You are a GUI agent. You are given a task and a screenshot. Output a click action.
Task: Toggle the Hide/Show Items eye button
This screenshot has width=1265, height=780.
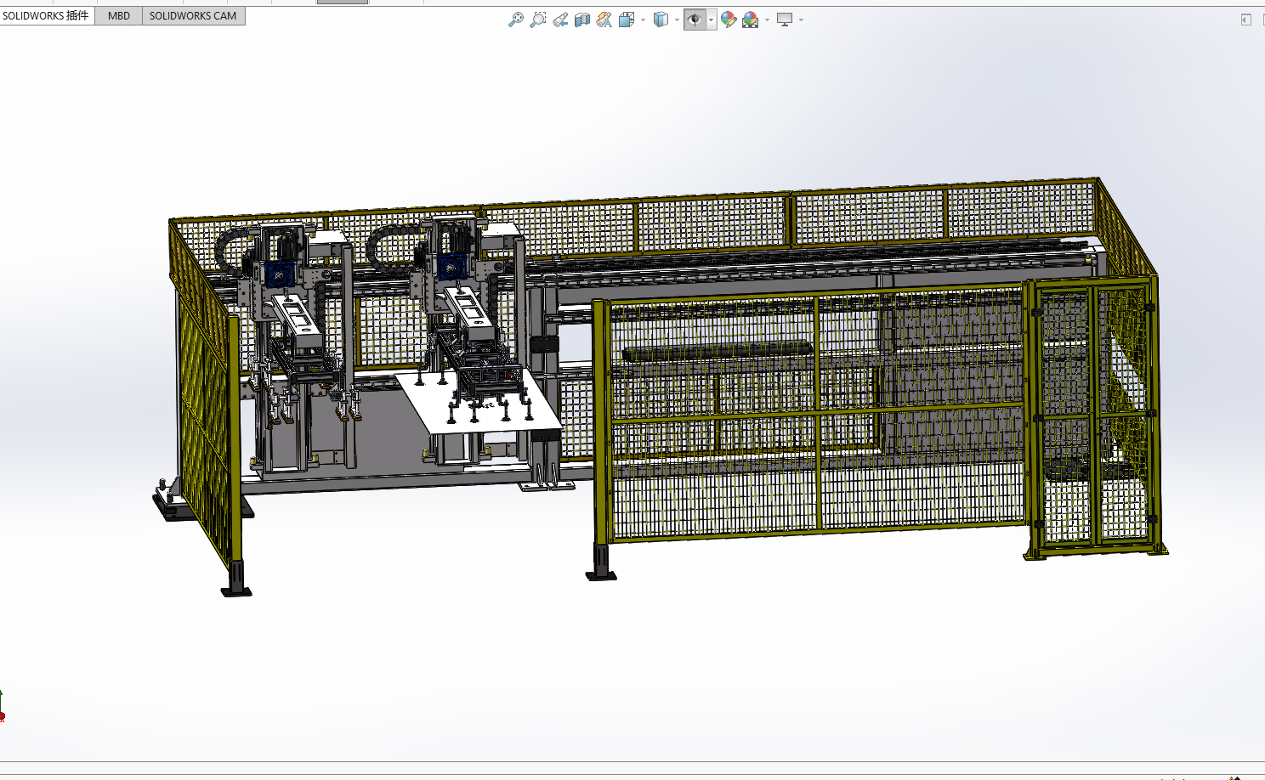tap(695, 20)
